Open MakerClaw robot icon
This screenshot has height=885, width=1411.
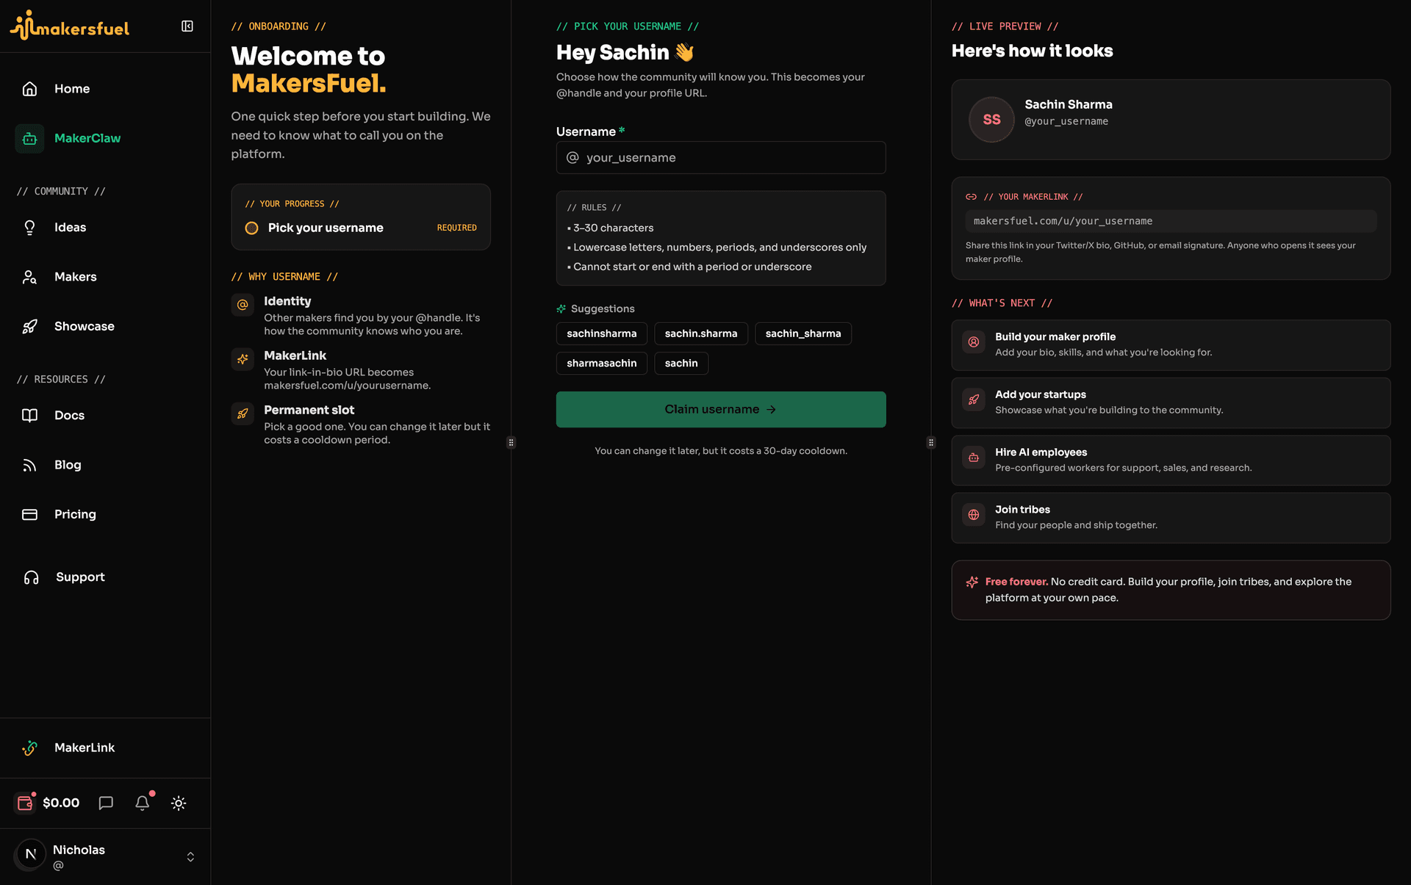[29, 138]
